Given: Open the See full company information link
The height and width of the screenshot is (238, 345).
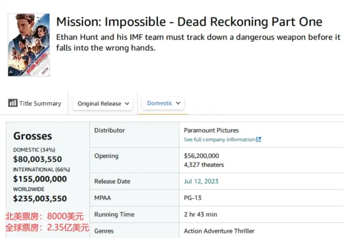Looking at the screenshot, I should click(x=220, y=140).
